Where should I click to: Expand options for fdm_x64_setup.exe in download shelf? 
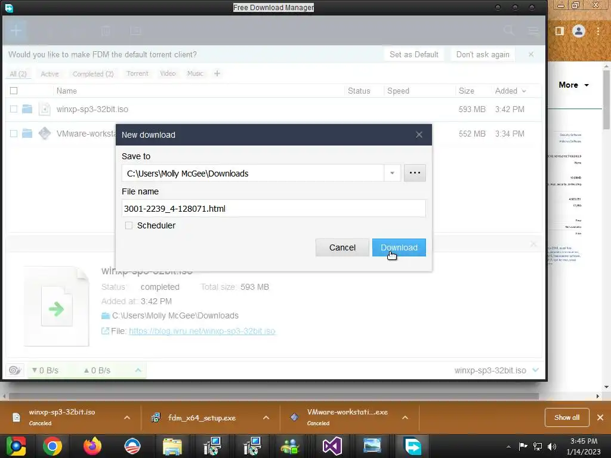pos(266,417)
